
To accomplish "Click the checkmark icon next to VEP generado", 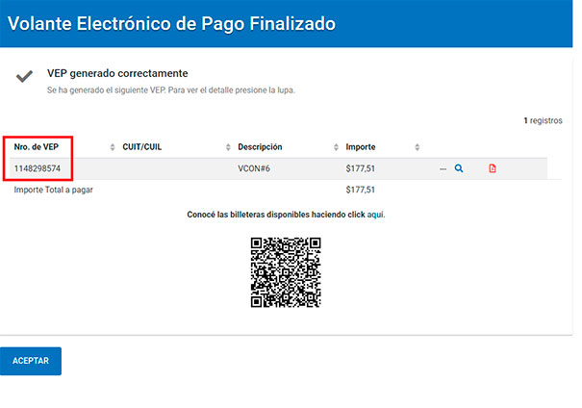I will pyautogui.click(x=24, y=76).
